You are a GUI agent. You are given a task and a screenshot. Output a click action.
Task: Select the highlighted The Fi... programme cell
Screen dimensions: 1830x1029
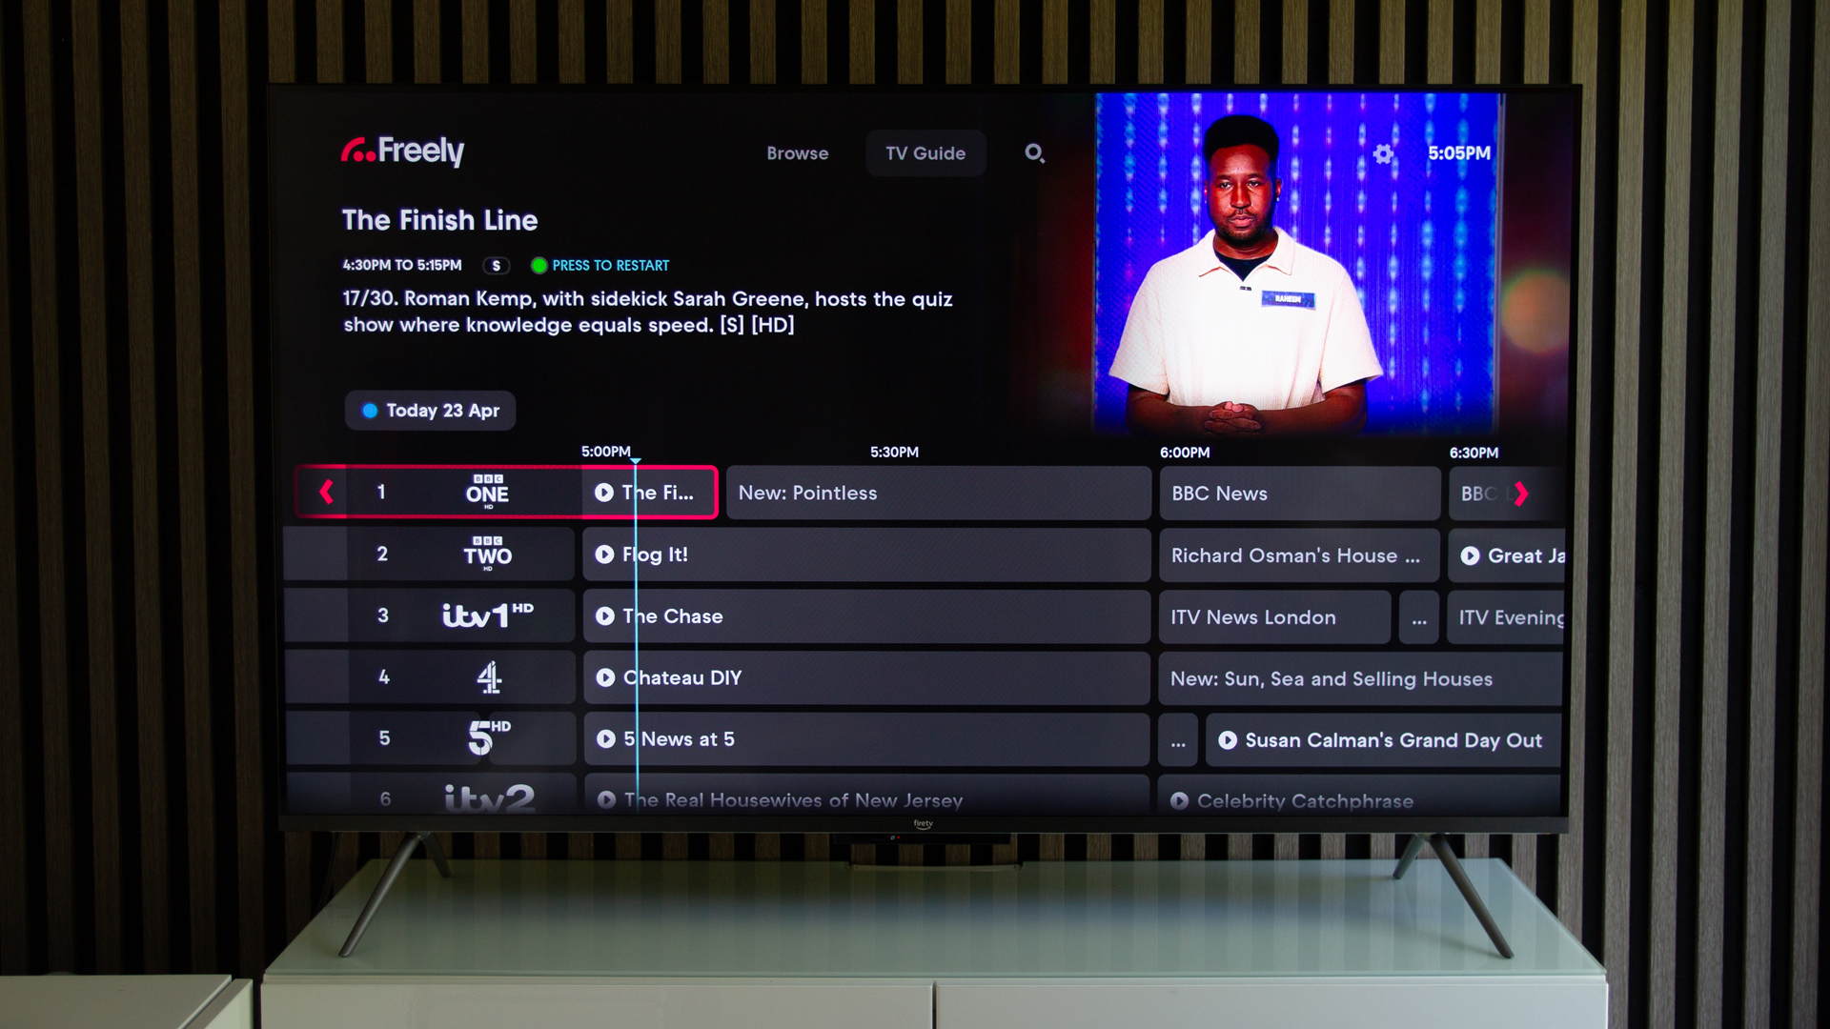click(x=650, y=493)
